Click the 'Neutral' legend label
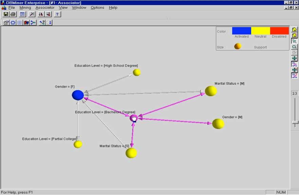The image size is (299, 195). (260, 37)
